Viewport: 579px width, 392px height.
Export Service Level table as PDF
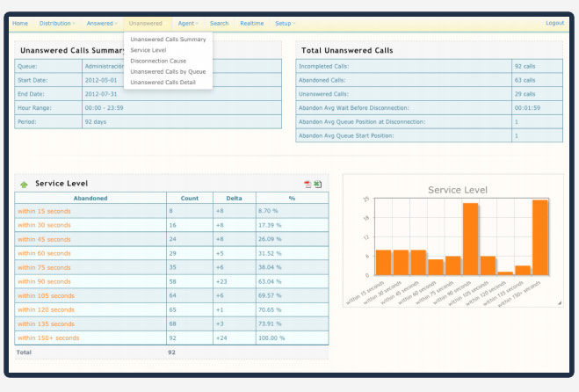coord(308,184)
